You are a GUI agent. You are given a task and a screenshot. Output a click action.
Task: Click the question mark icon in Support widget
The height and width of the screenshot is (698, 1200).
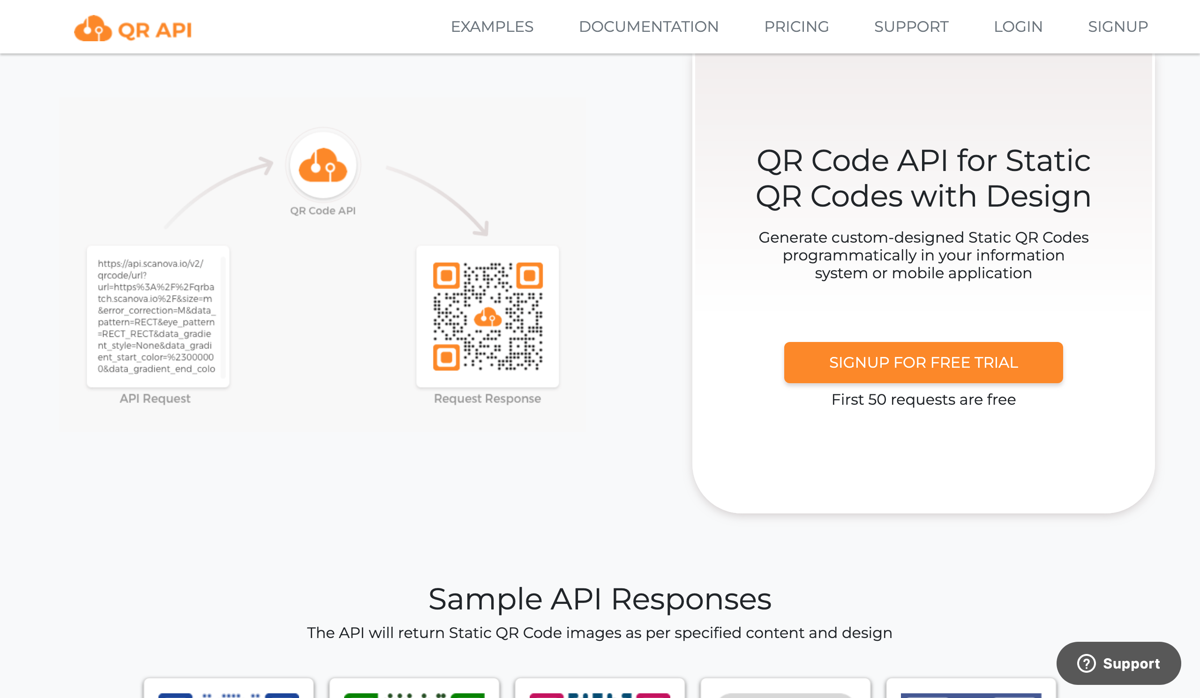pos(1086,663)
